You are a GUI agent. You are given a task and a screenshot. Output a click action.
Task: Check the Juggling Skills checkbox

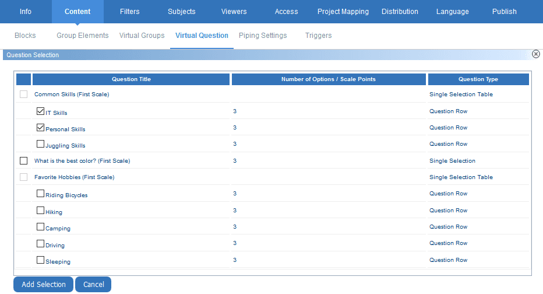41,144
